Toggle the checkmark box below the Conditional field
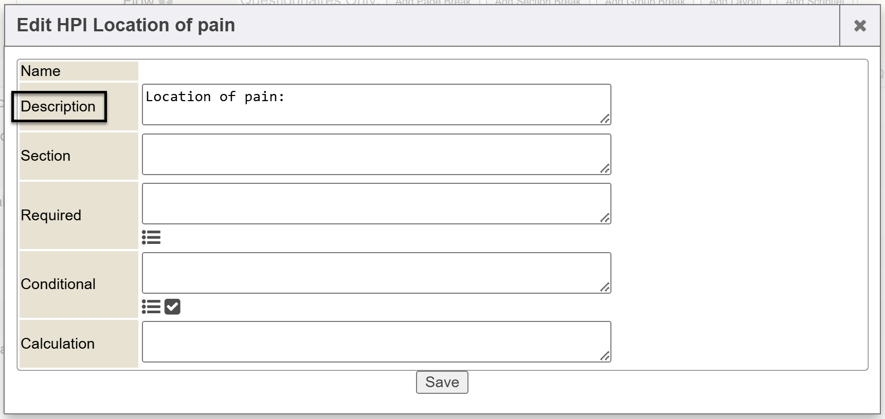The height and width of the screenshot is (419, 885). (172, 307)
